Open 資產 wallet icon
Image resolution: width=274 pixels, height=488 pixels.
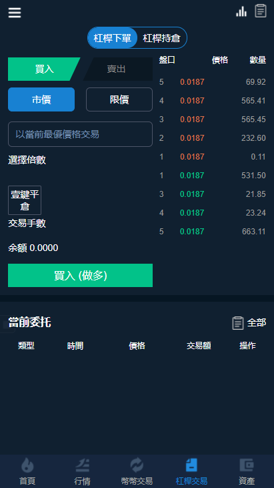point(247,465)
